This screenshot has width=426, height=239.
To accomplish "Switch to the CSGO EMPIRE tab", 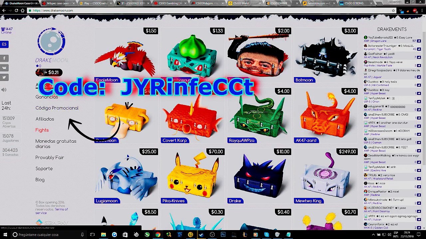I will [283, 3].
